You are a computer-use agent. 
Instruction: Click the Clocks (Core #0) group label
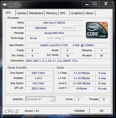[x=17, y=68]
